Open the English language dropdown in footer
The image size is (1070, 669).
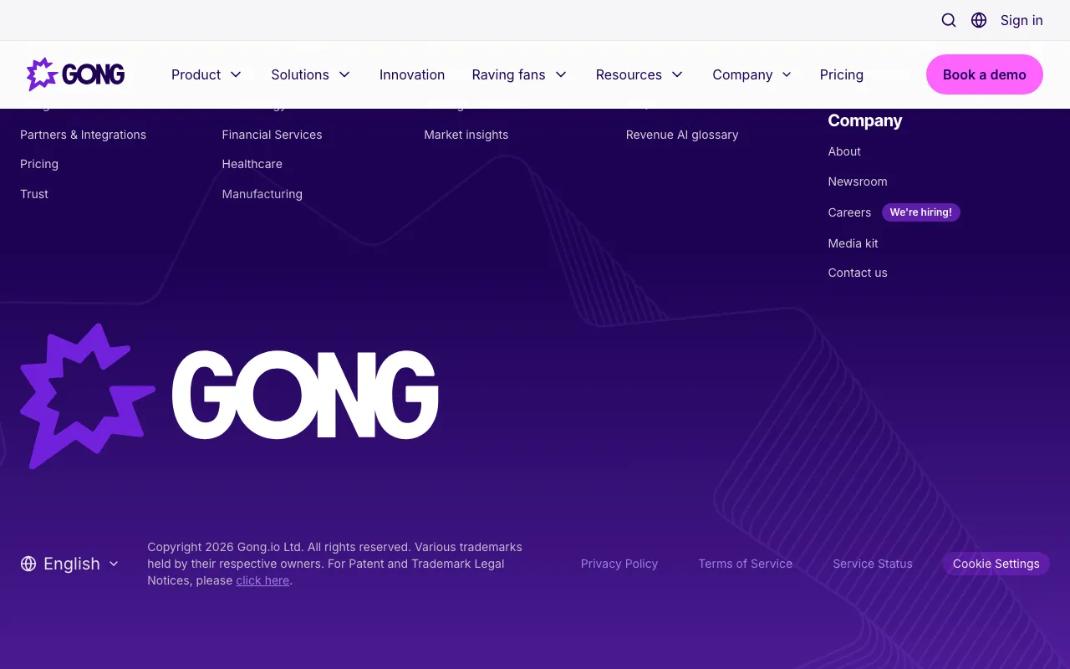70,564
